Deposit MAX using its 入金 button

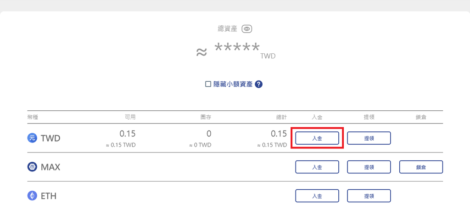click(317, 167)
